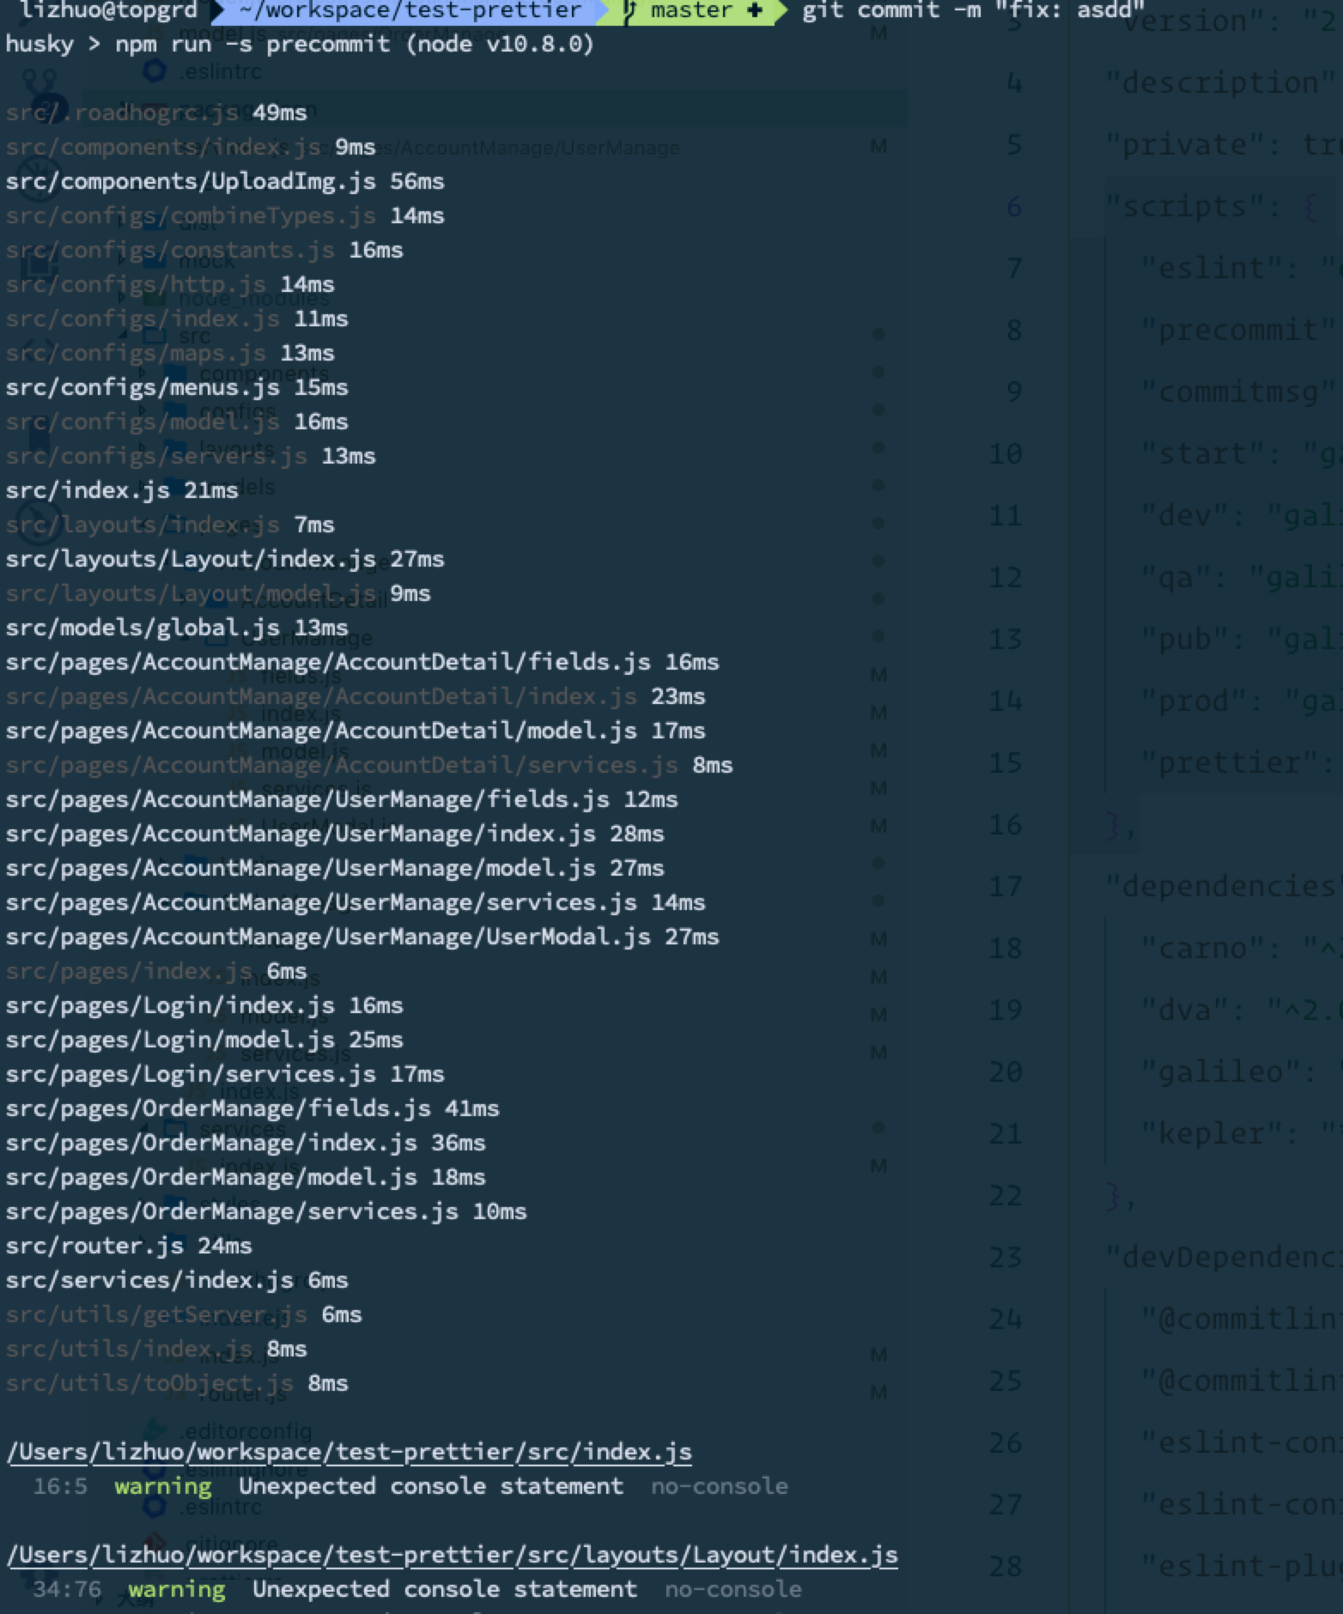Select the src/utils/getServer.js 6ms line

[184, 1314]
